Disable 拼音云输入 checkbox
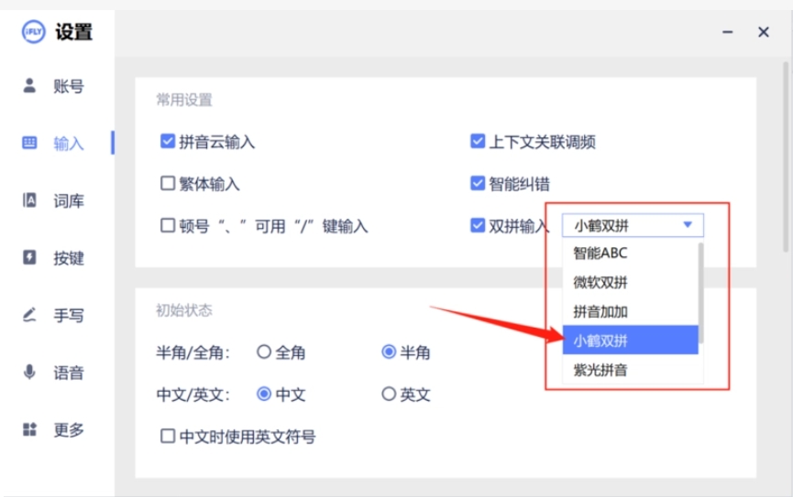793x497 pixels. tap(168, 141)
